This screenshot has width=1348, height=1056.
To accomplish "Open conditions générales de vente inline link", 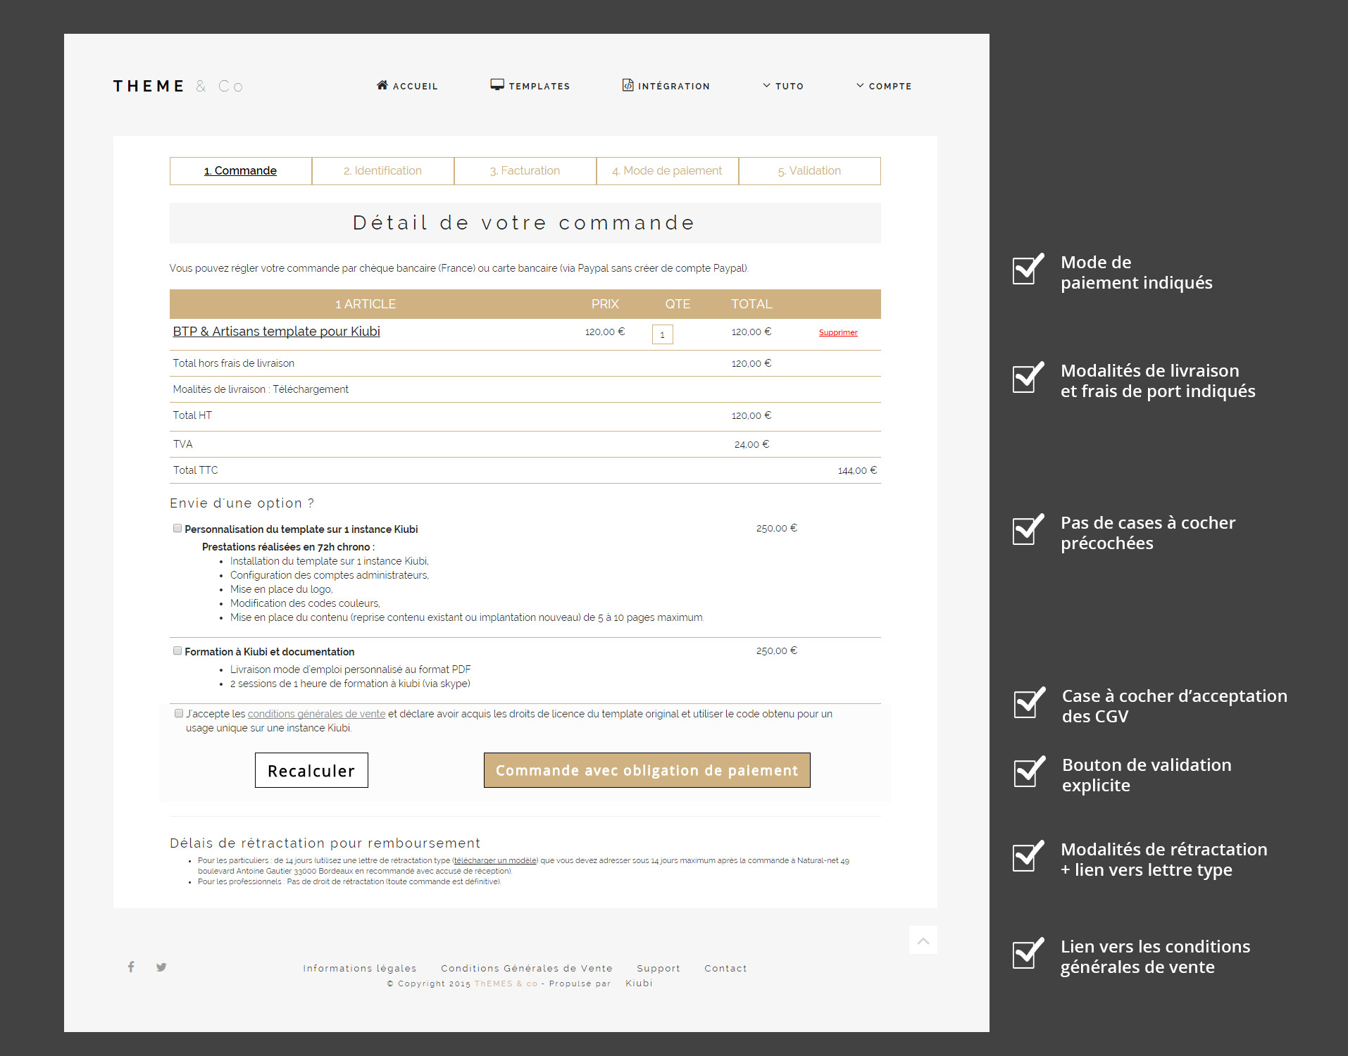I will [316, 714].
